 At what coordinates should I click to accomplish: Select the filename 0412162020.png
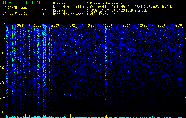tap(15, 8)
